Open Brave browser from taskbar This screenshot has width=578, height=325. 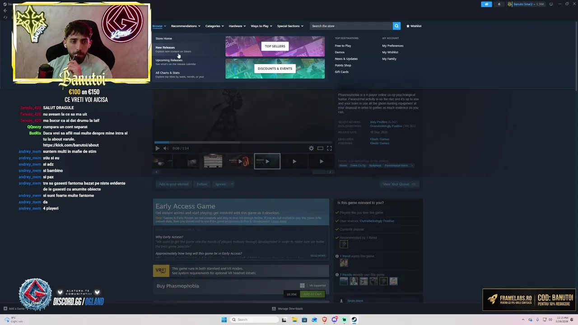[x=324, y=320]
